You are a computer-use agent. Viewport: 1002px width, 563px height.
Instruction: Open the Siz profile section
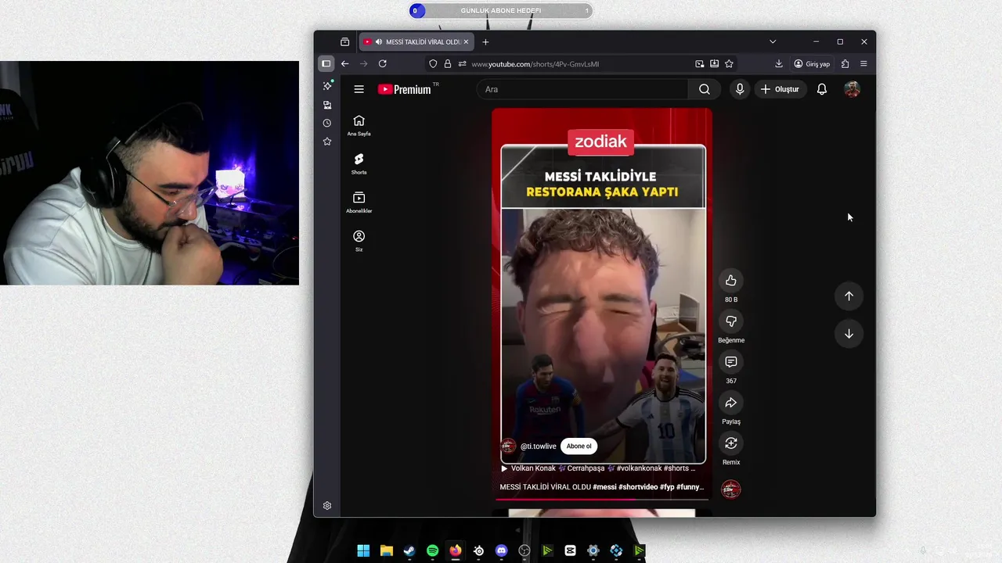[x=359, y=240]
